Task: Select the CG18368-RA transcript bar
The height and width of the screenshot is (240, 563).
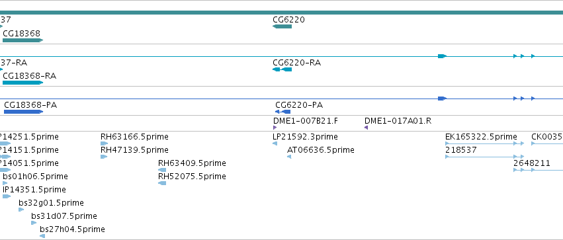Action: pyautogui.click(x=22, y=83)
